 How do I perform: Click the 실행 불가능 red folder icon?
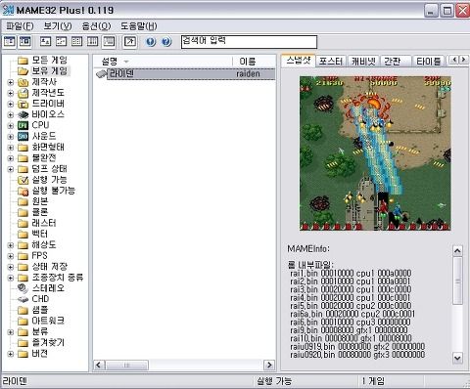23,191
